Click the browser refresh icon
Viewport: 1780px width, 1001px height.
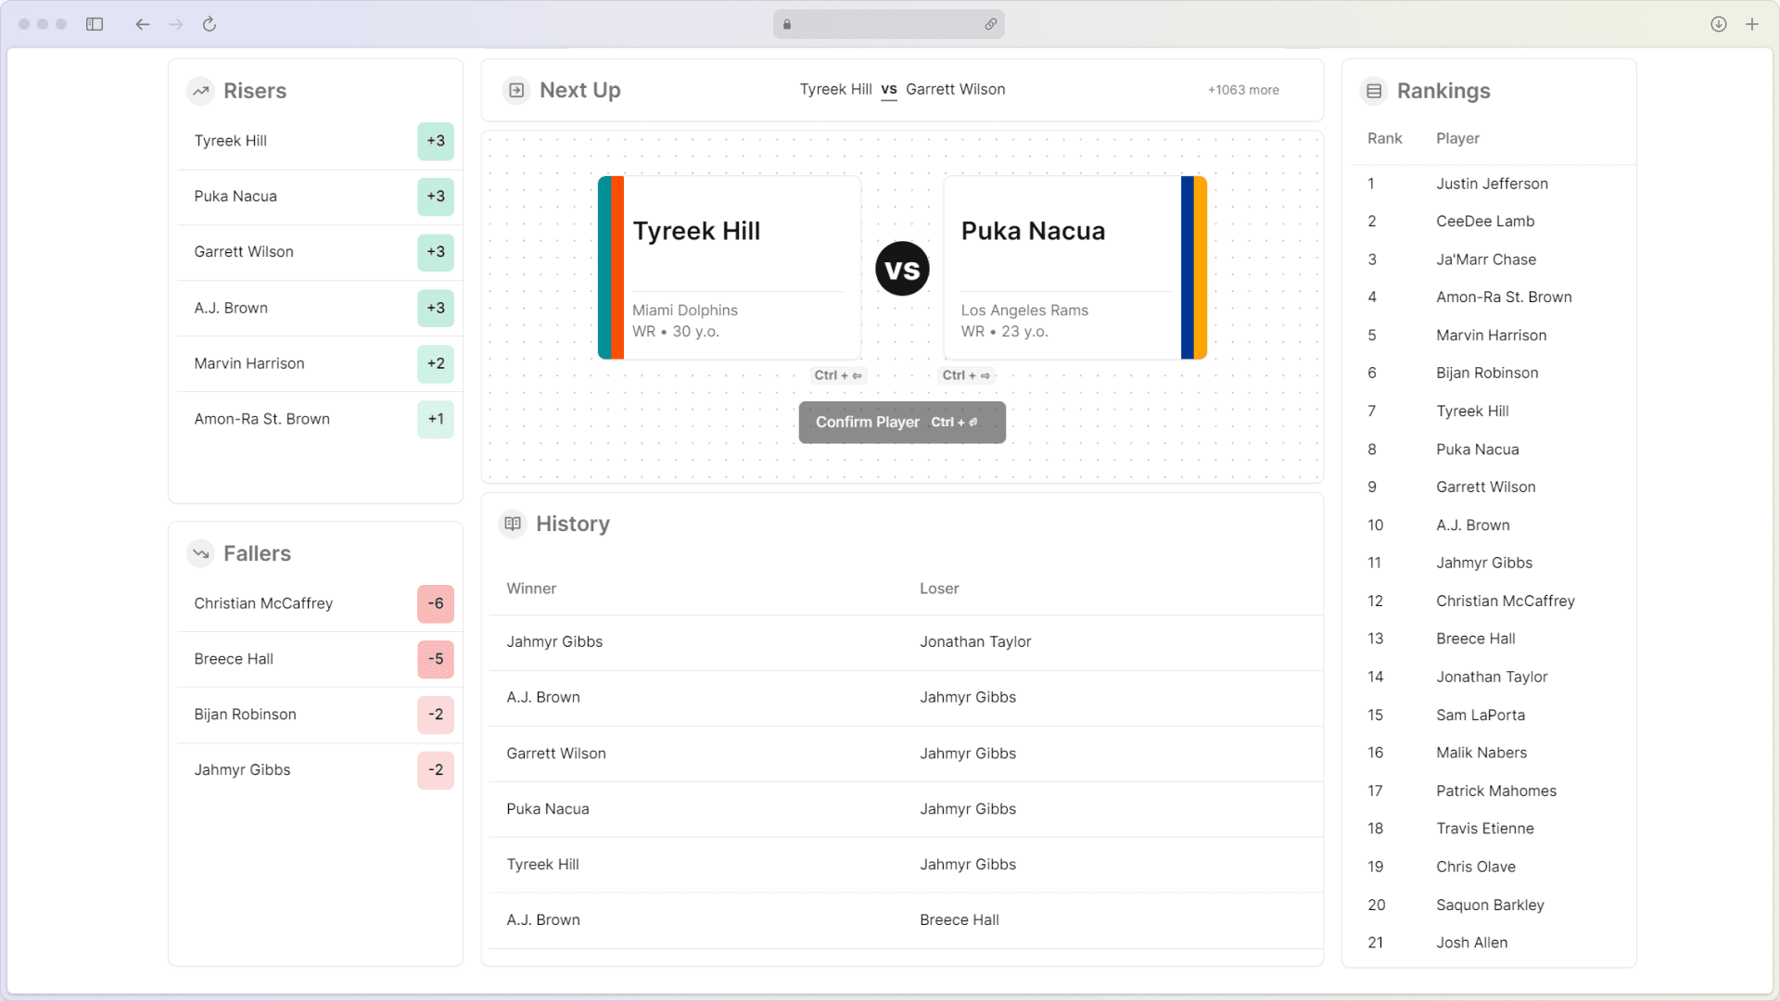tap(209, 23)
